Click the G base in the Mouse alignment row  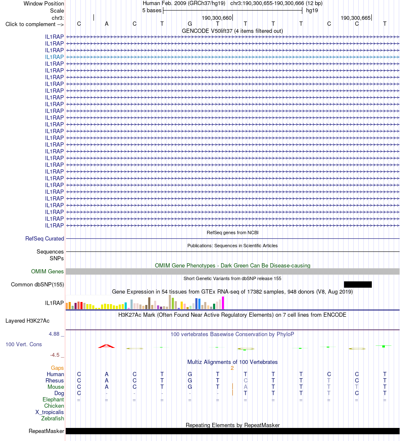click(x=190, y=387)
